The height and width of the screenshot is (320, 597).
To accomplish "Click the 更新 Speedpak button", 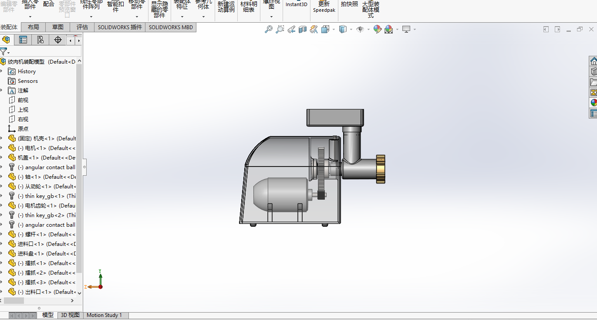I will click(324, 7).
